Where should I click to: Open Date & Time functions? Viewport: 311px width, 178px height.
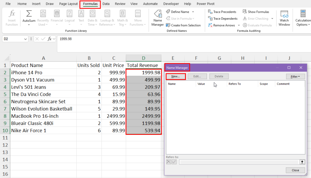pos(92,18)
